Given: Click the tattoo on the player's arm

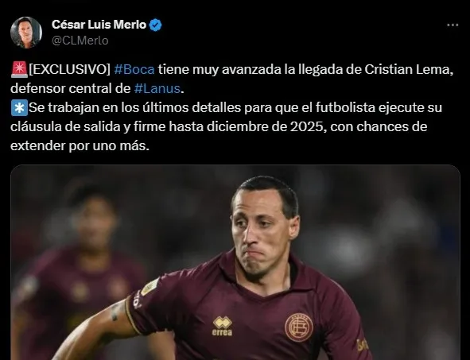Looking at the screenshot, I should pyautogui.click(x=115, y=312).
